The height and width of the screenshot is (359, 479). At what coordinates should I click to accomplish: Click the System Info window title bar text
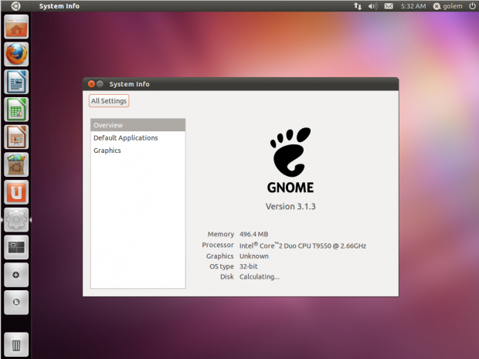click(x=129, y=84)
